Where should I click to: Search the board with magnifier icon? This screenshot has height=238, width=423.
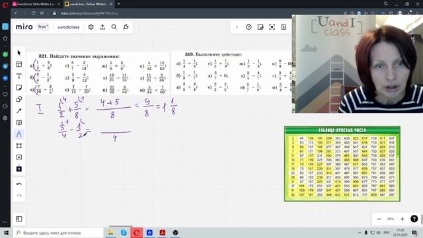(114, 27)
